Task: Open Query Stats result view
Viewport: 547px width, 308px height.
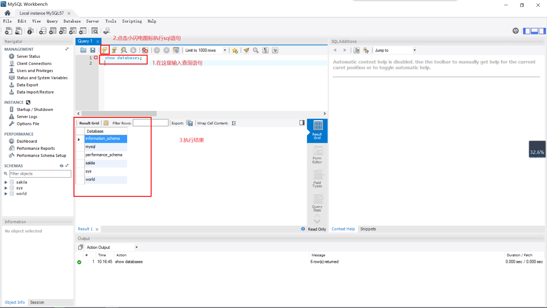Action: click(317, 202)
